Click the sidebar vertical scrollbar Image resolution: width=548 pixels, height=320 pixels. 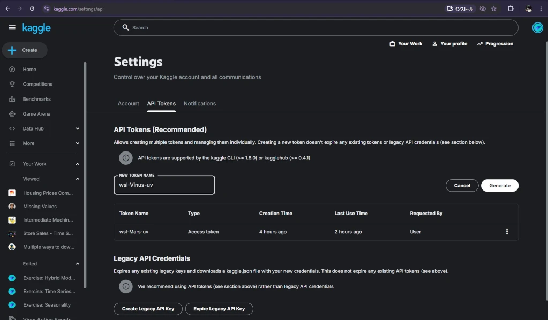[x=85, y=175]
